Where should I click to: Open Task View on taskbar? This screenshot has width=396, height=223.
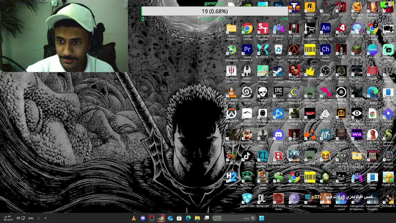pos(206,218)
